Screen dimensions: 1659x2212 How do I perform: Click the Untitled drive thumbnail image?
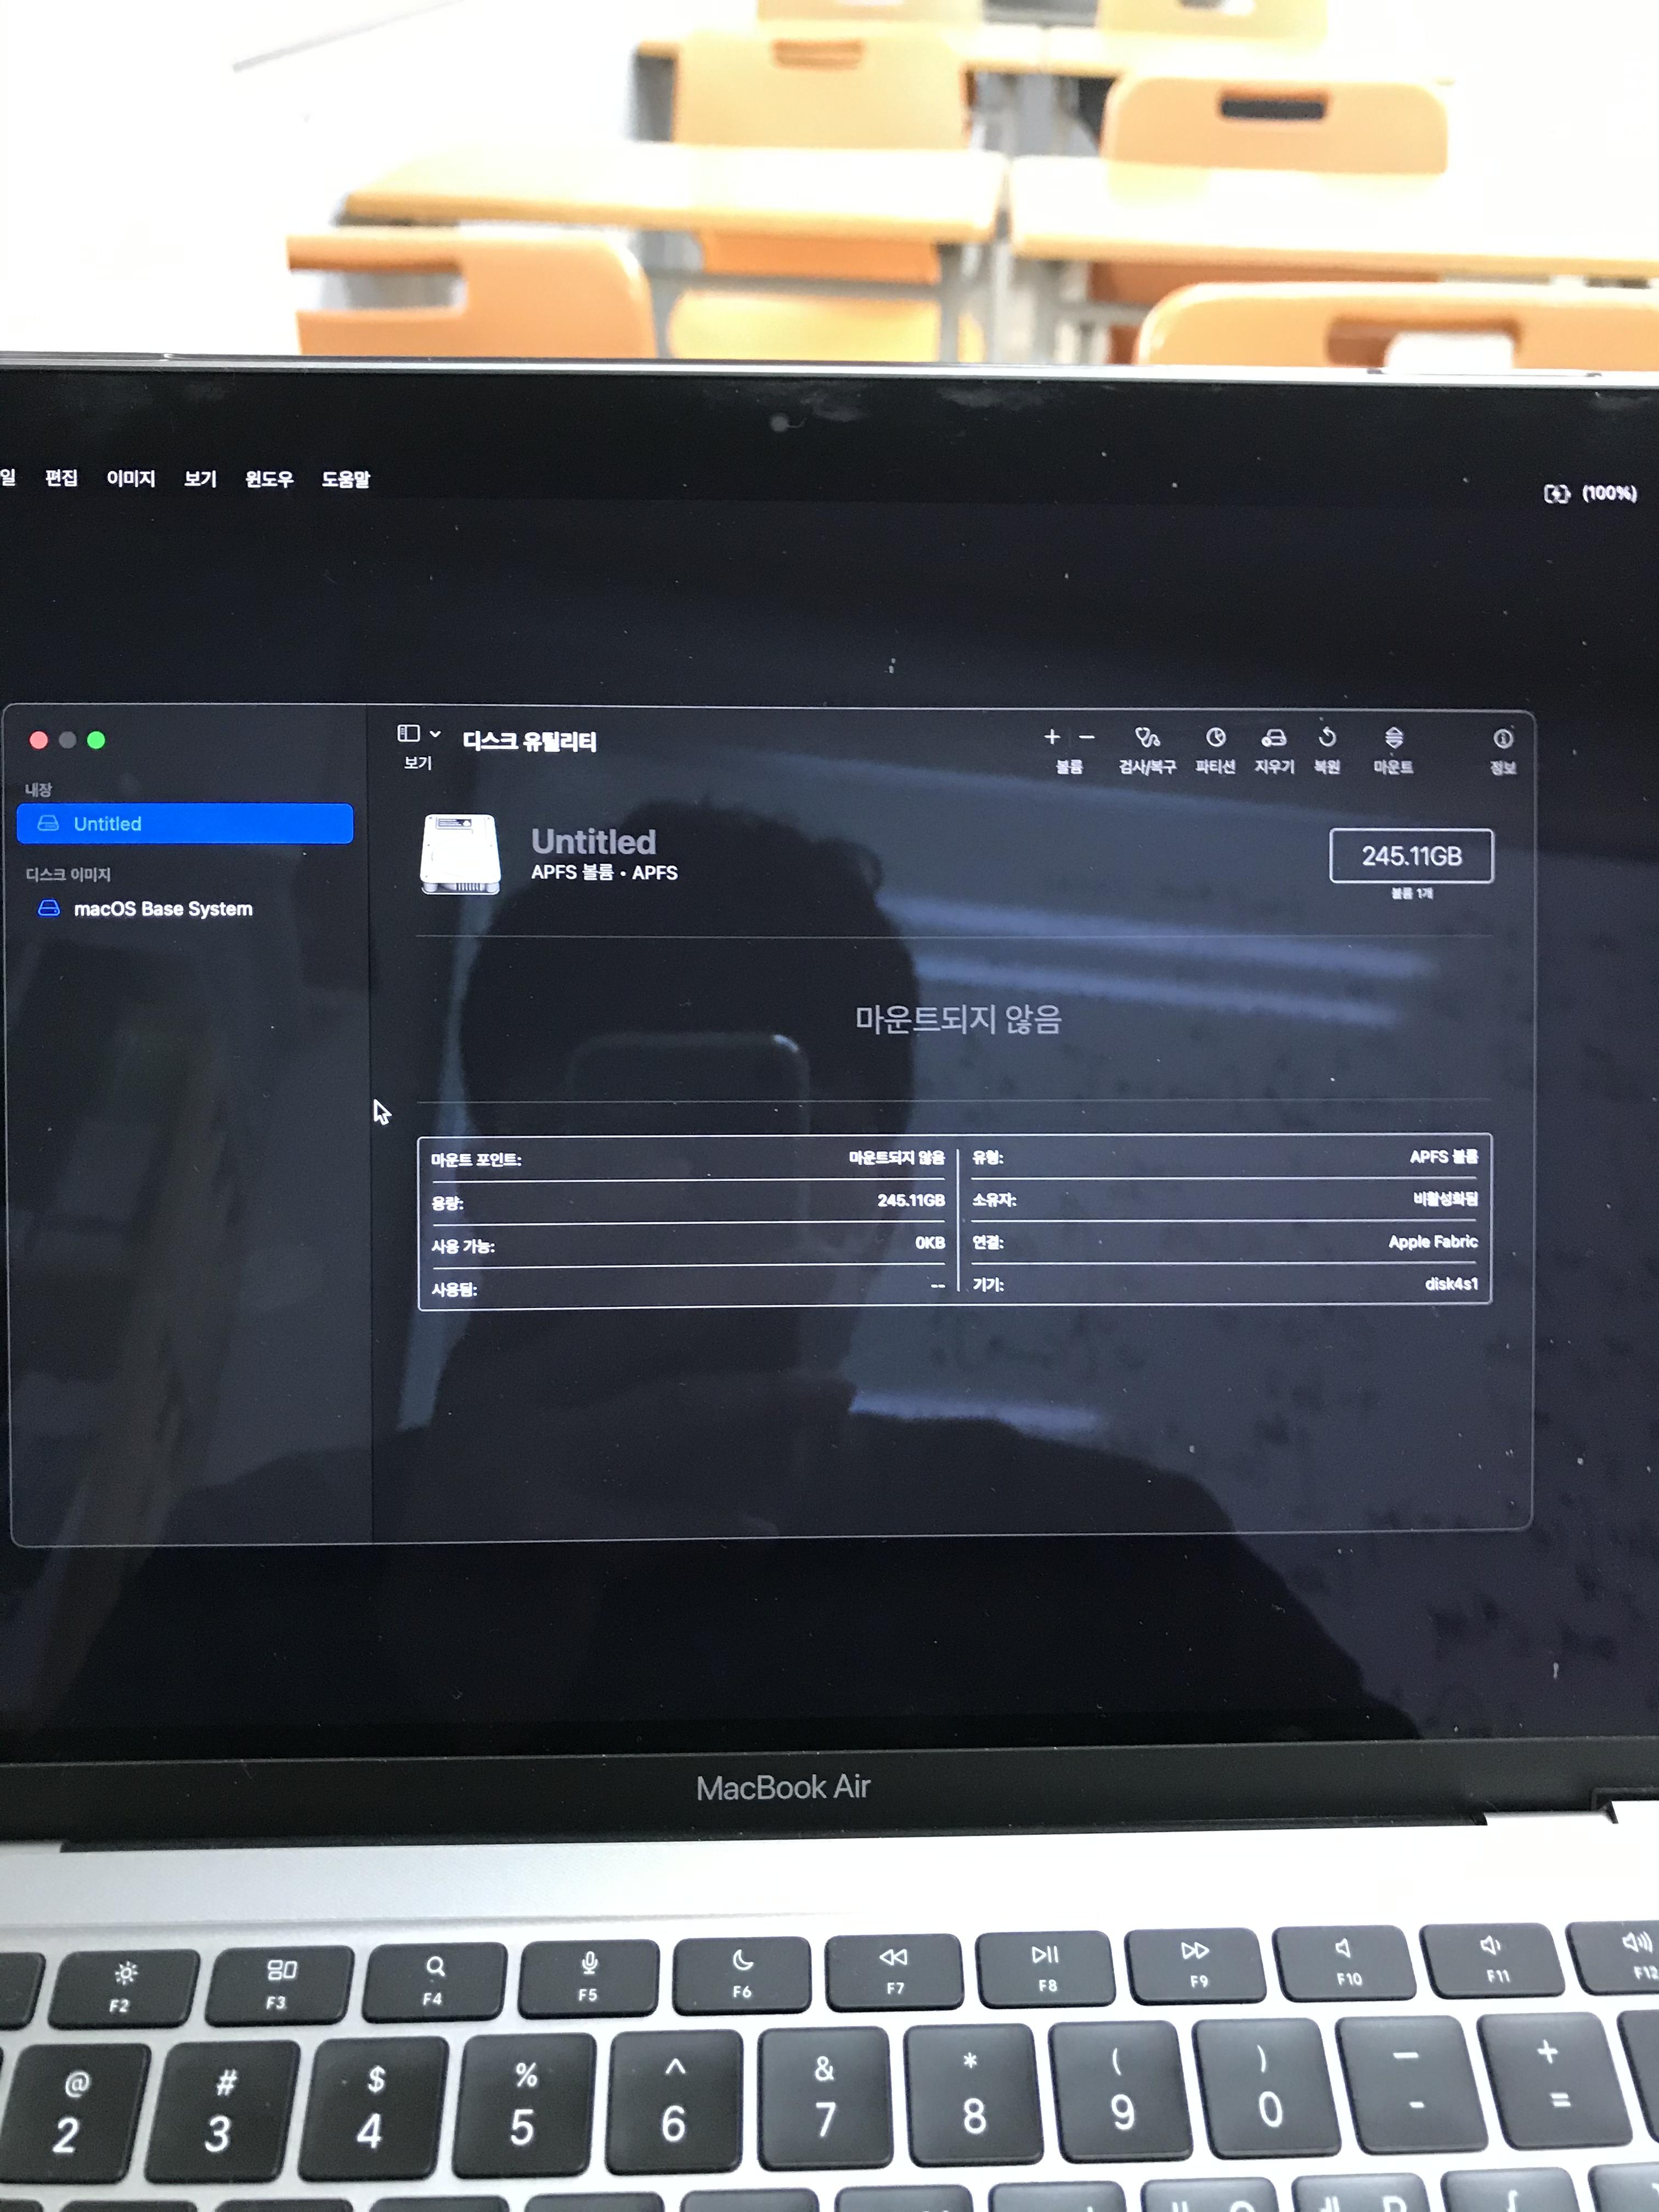click(x=460, y=854)
